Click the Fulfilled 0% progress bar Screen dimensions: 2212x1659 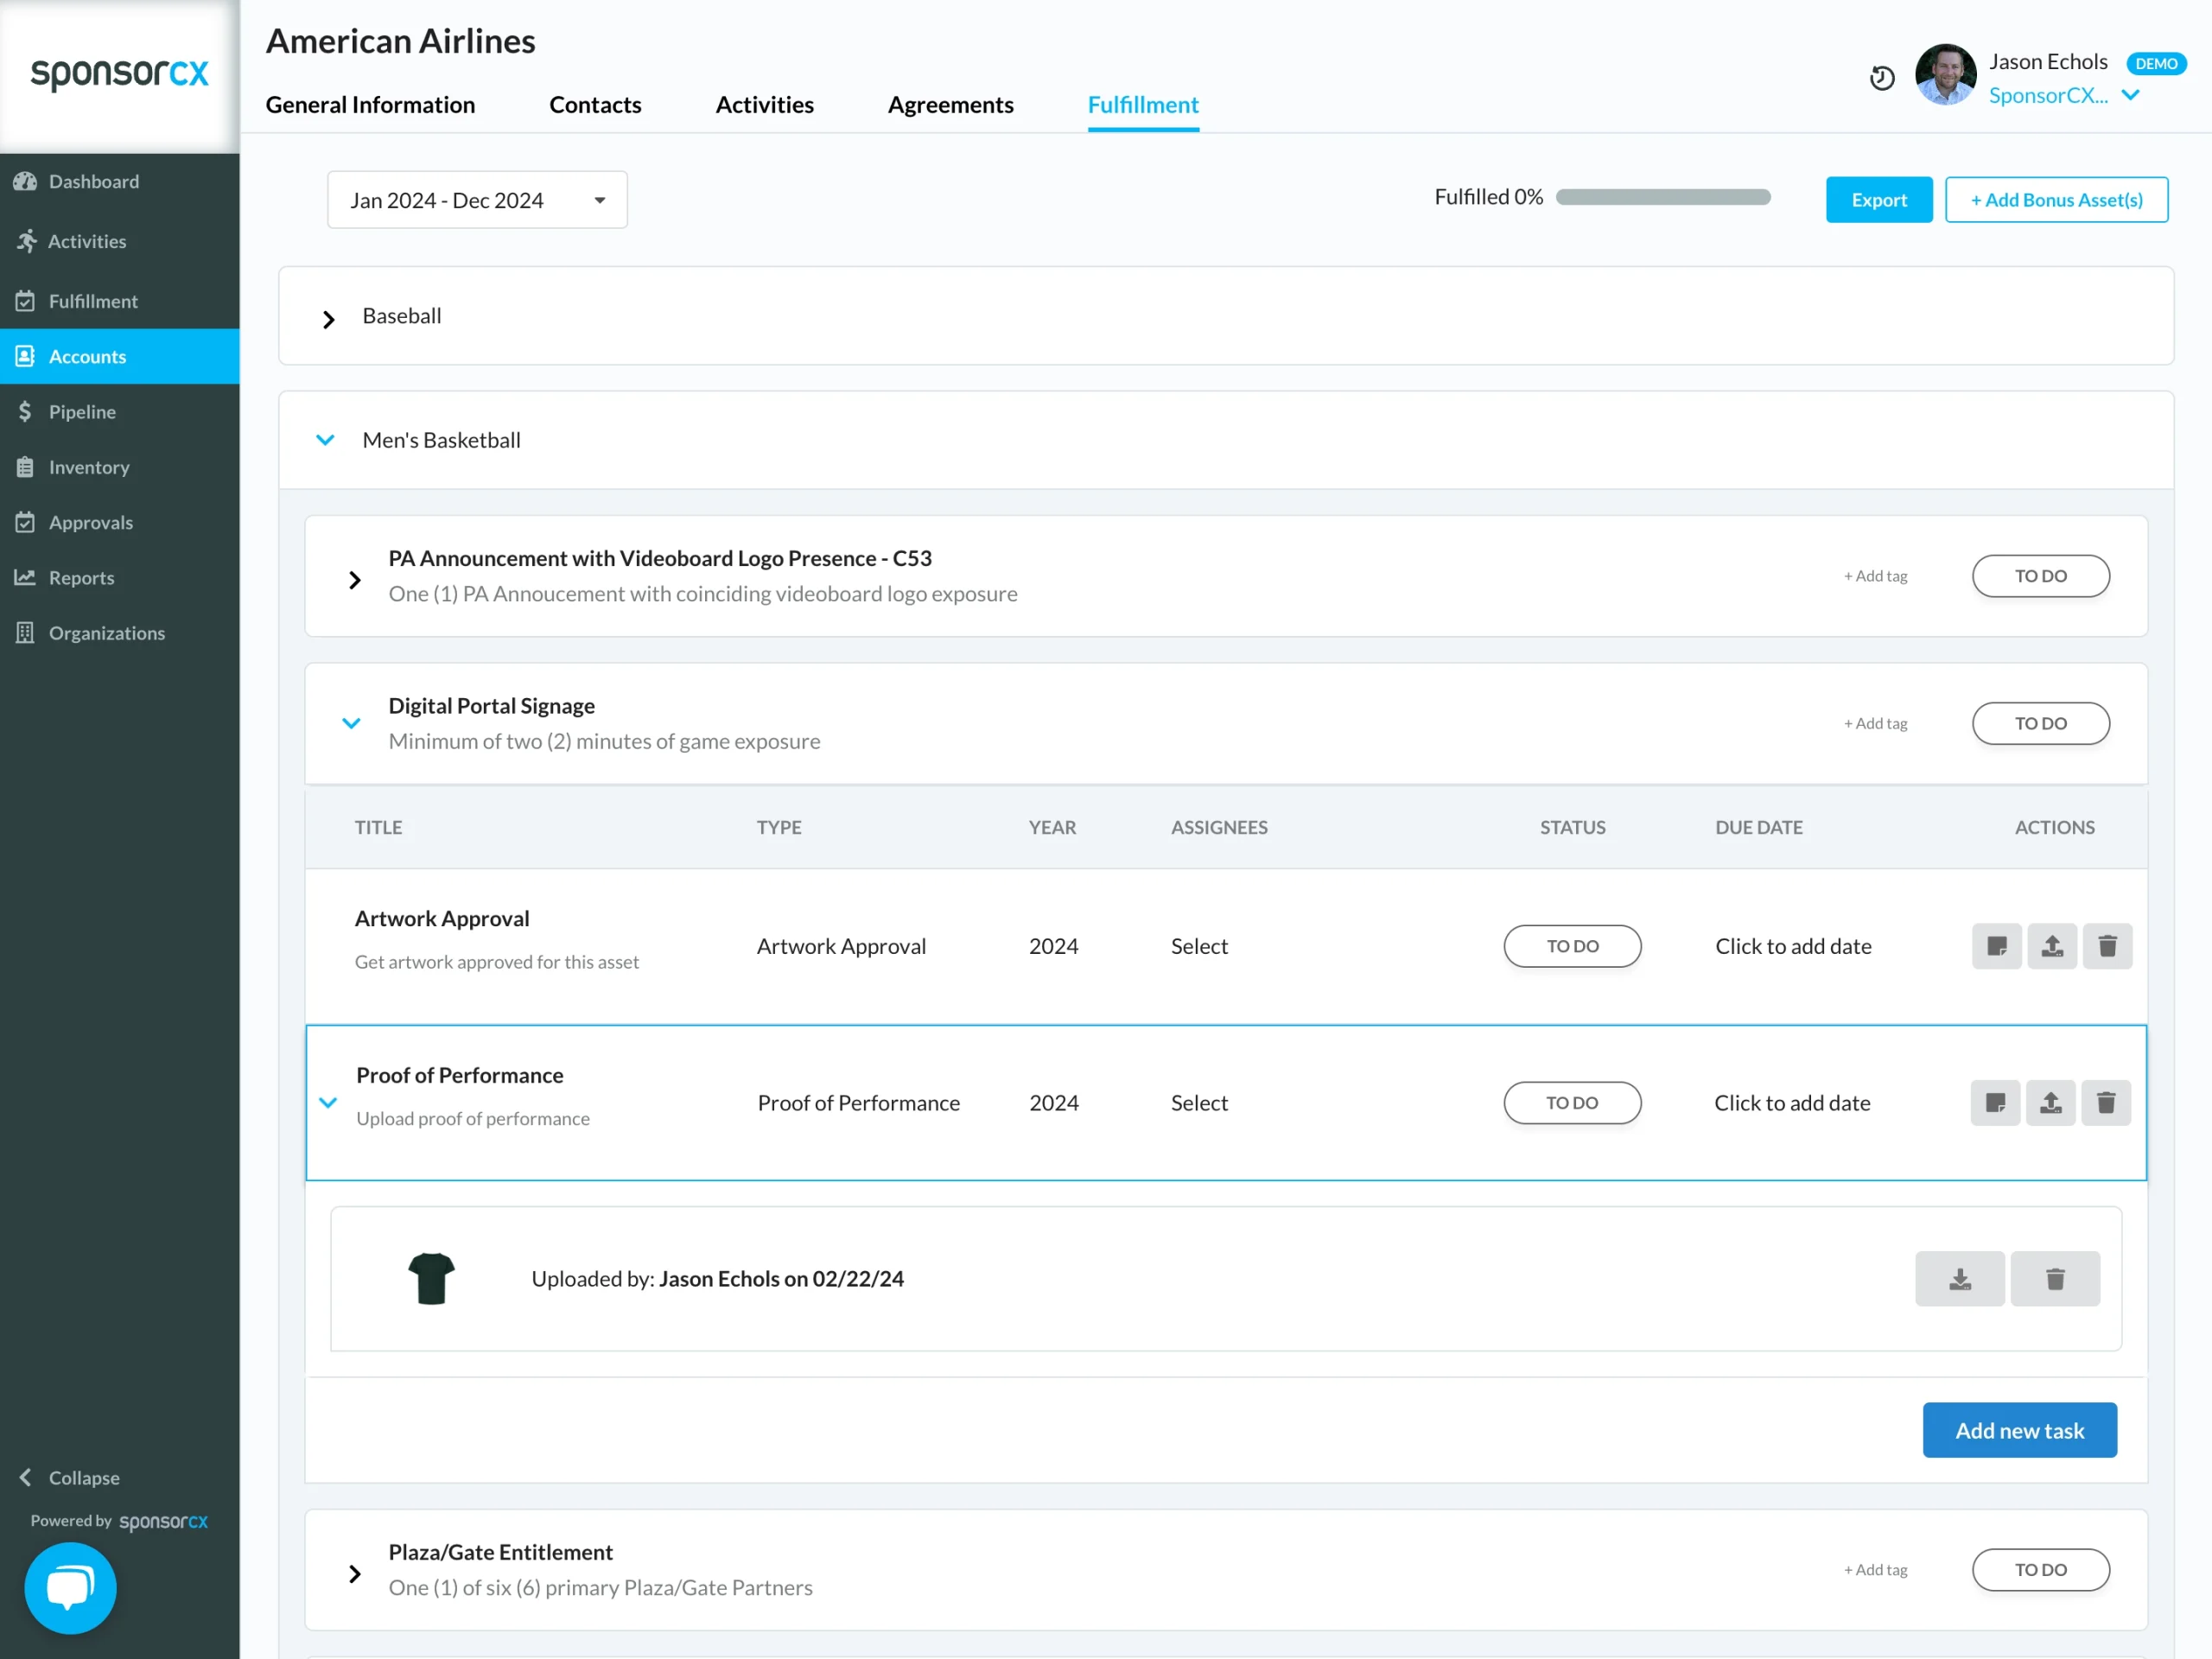(1663, 197)
